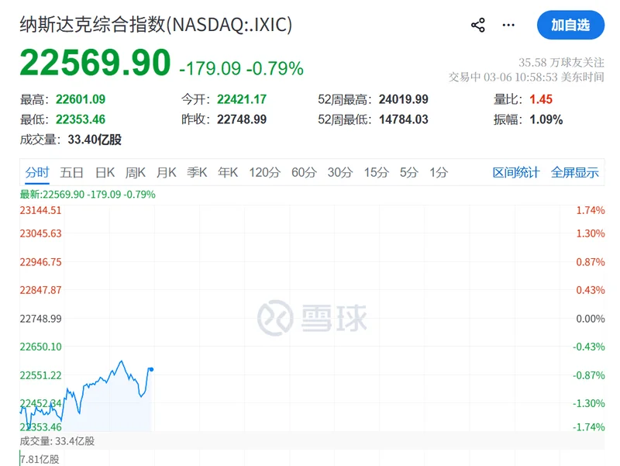Click the 雪球 watermark logo in chart
Image resolution: width=620 pixels, height=466 pixels.
click(x=312, y=318)
